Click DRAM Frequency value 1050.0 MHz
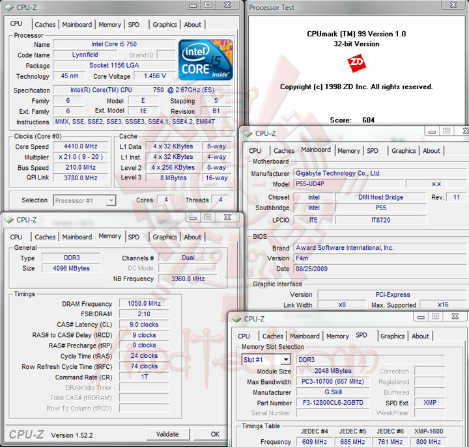The height and width of the screenshot is (447, 469). pos(144,303)
